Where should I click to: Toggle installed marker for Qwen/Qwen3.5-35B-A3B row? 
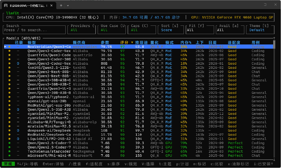tap(18, 109)
